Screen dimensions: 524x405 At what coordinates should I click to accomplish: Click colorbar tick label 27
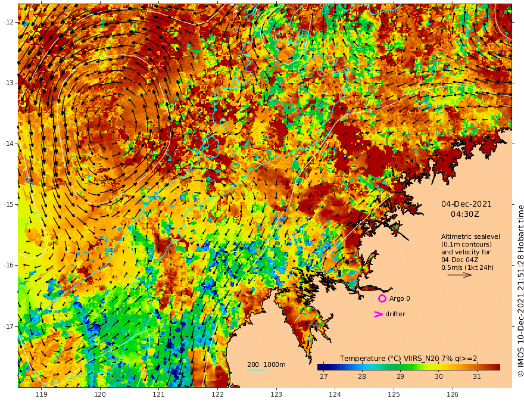[323, 376]
